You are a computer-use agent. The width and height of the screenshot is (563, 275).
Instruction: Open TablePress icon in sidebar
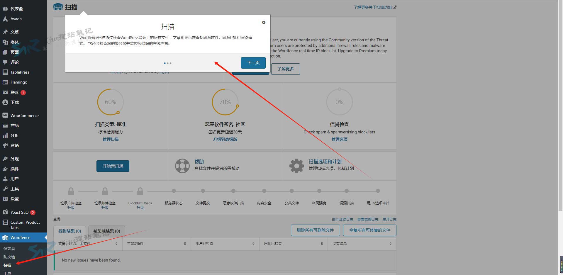[5, 72]
